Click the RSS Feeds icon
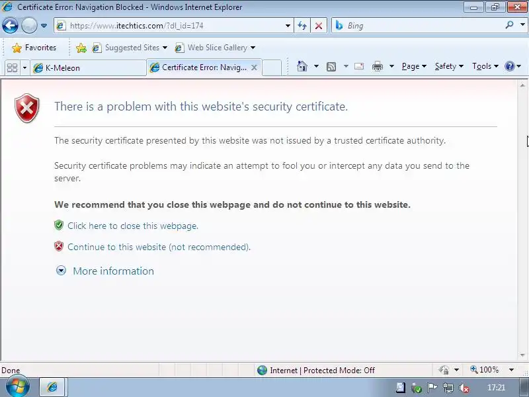Viewport: 529px width, 397px height. (x=331, y=67)
